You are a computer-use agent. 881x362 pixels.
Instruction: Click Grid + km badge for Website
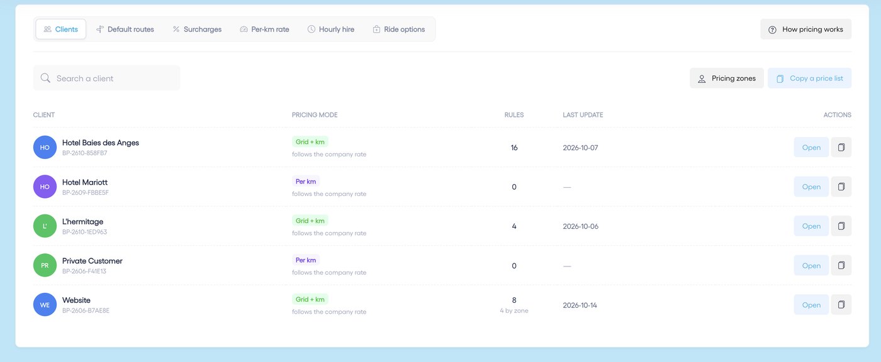pos(310,299)
